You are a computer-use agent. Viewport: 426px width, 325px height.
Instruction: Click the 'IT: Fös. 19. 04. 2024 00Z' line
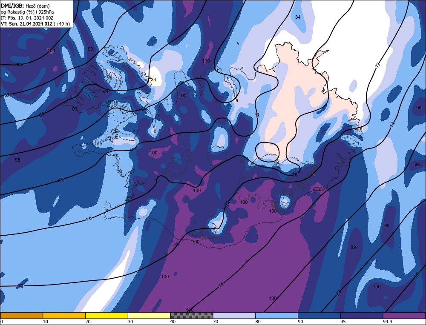tap(27, 18)
